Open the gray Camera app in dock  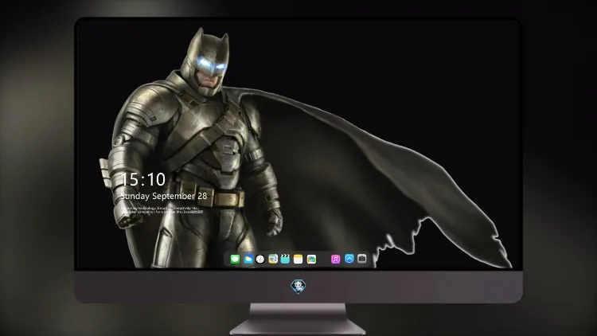(362, 259)
